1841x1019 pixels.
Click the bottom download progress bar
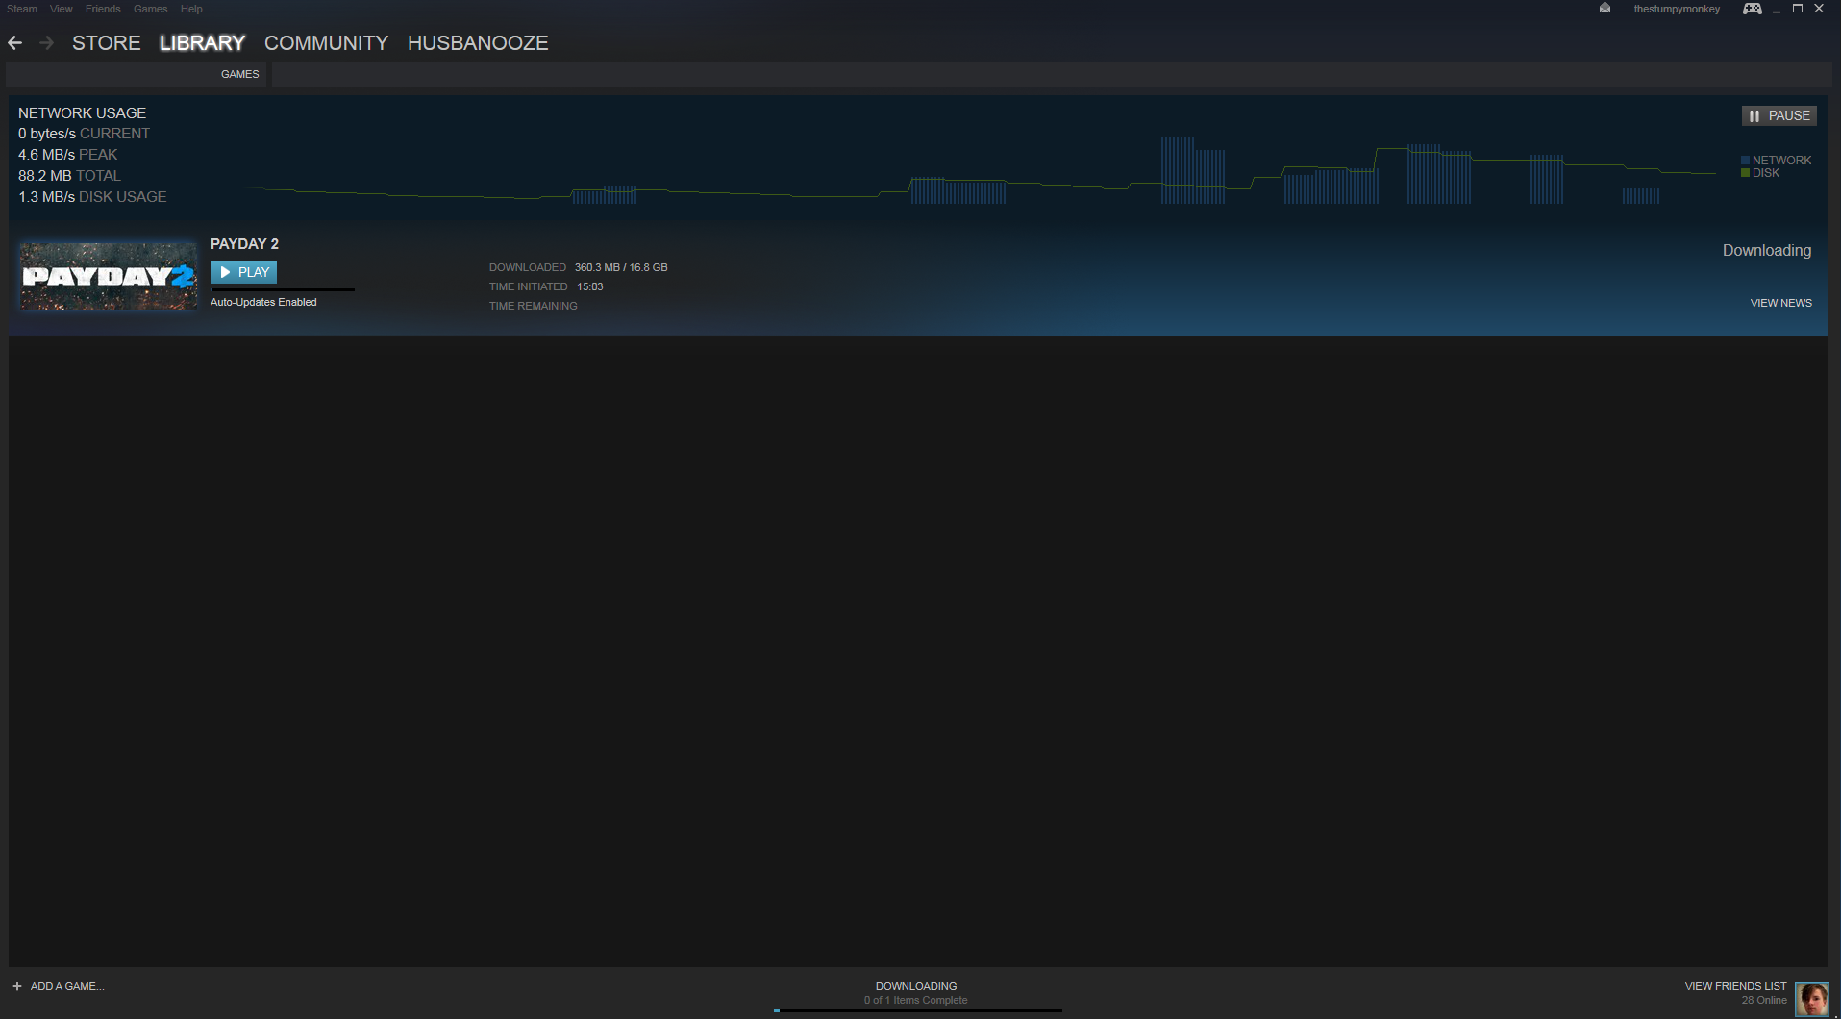coord(918,1010)
